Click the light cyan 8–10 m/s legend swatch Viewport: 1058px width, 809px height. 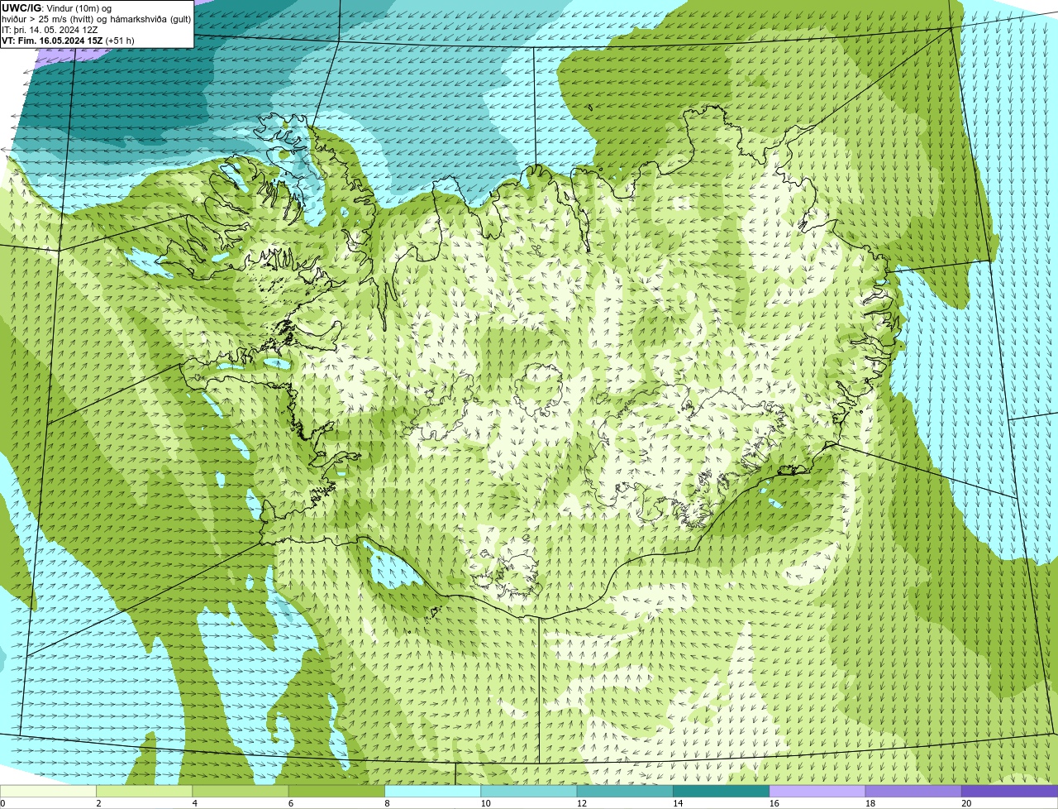pyautogui.click(x=433, y=791)
